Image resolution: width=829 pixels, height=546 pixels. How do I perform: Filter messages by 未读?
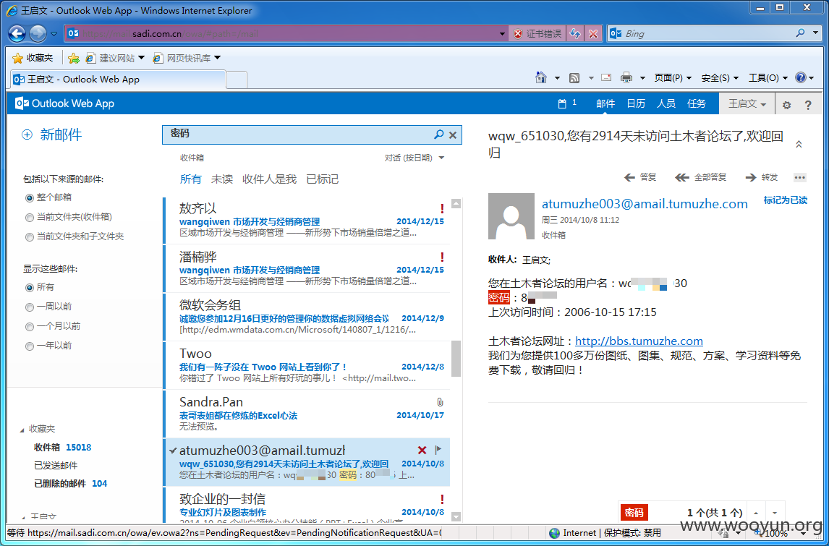click(x=222, y=179)
